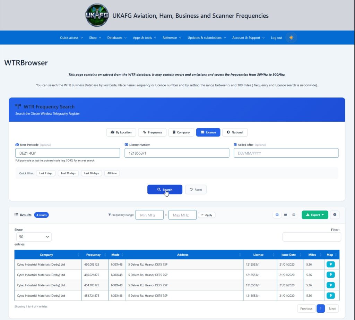Focus the Min MHz frequency field
Screen dimensions: 355x320
click(149, 215)
